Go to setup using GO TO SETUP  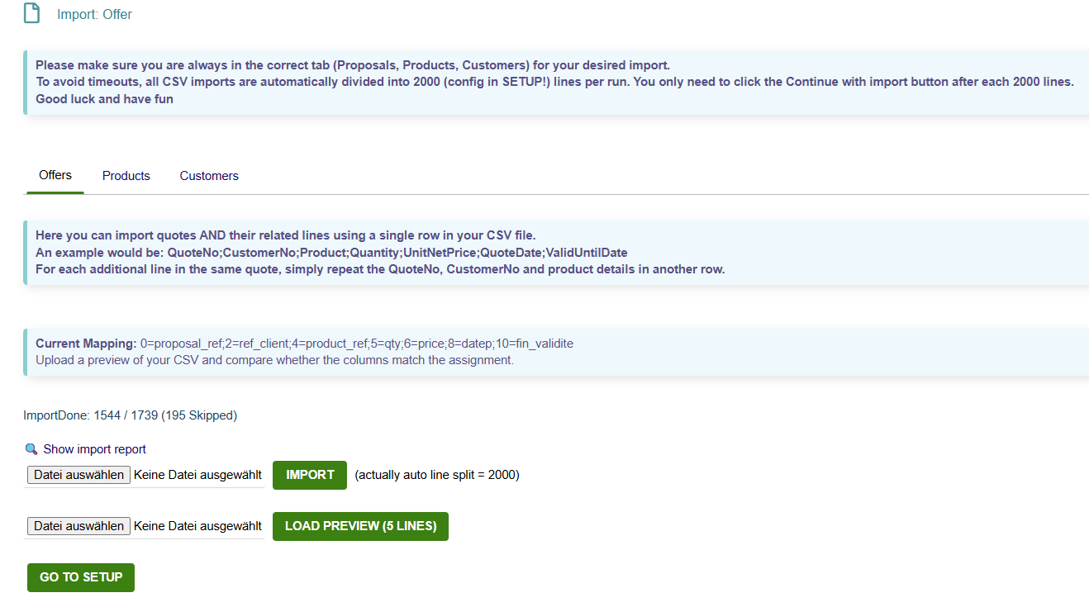click(x=81, y=577)
